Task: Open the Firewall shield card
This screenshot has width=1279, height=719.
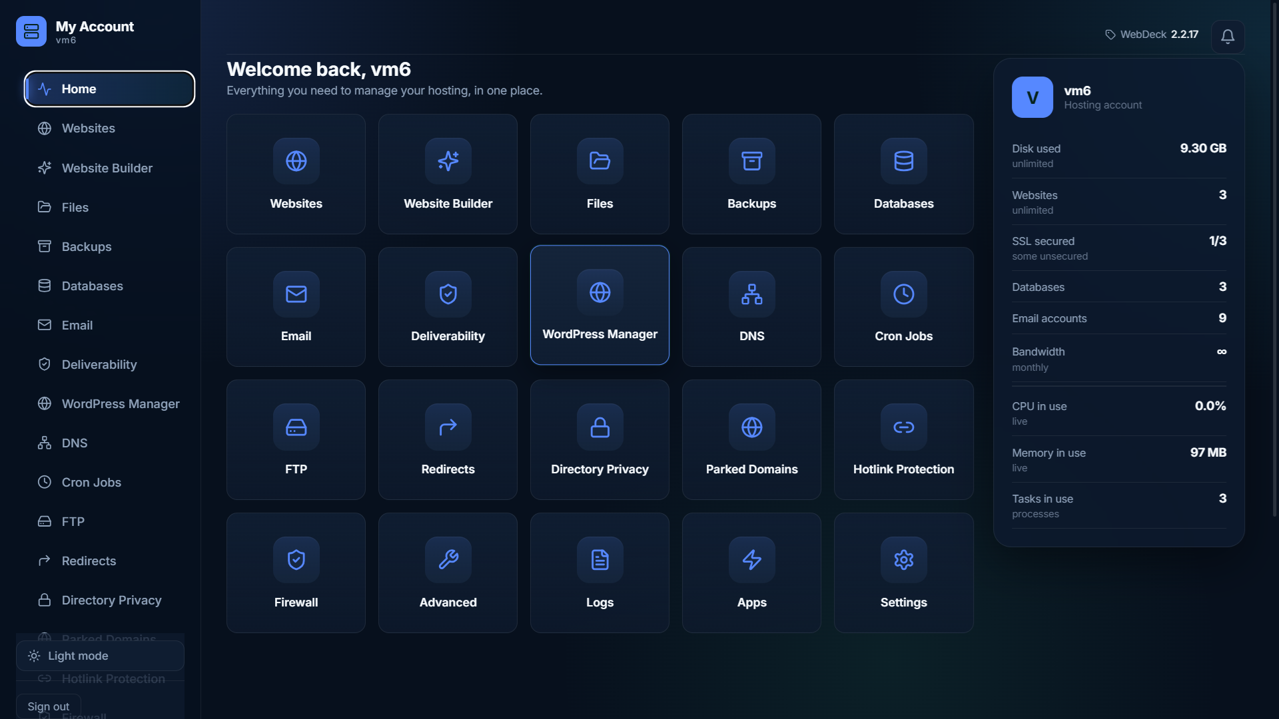Action: coord(296,573)
